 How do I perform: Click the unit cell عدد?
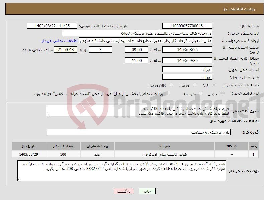(97, 154)
